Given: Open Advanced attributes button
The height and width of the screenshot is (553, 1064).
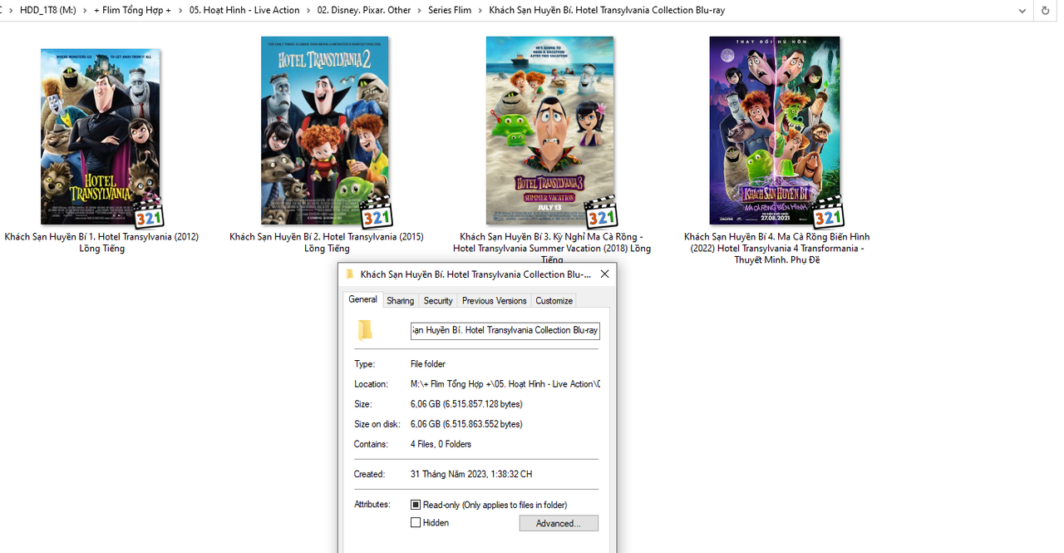Looking at the screenshot, I should 559,523.
